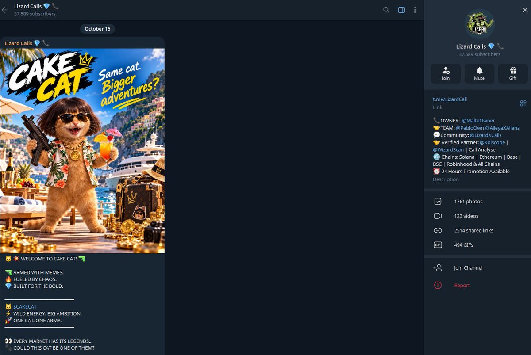
Task: Click the 'ONE CAT. ONE ARMY.' line
Action: (37, 321)
